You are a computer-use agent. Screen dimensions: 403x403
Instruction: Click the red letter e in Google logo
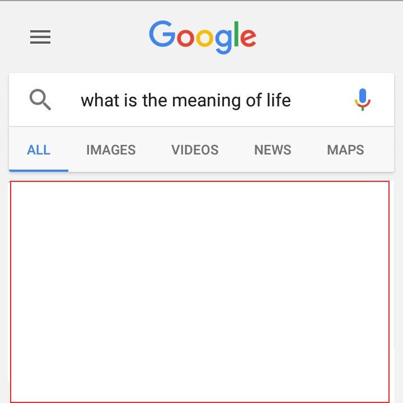(248, 38)
